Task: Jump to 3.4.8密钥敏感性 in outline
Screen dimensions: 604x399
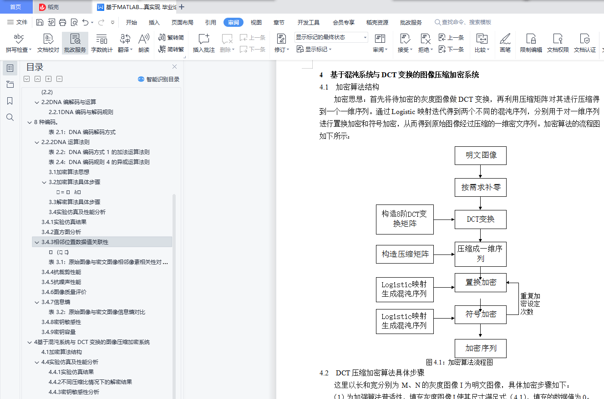Action: pos(61,322)
